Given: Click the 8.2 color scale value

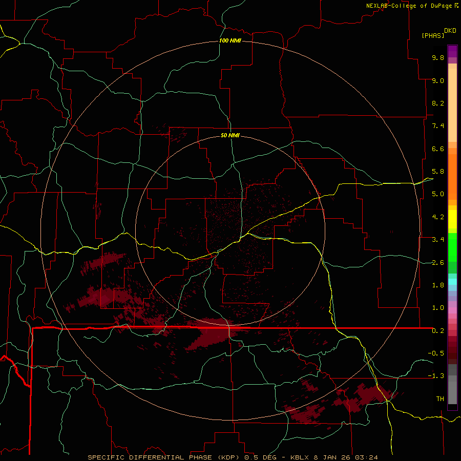Looking at the screenshot, I should tap(438, 103).
